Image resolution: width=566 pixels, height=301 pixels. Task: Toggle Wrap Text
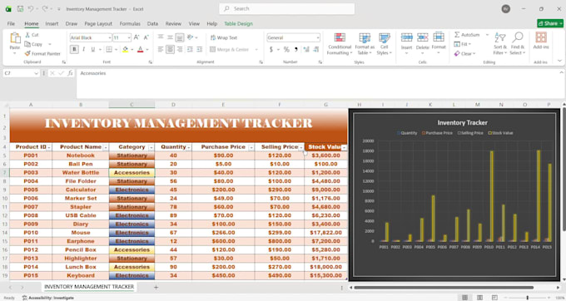click(224, 37)
